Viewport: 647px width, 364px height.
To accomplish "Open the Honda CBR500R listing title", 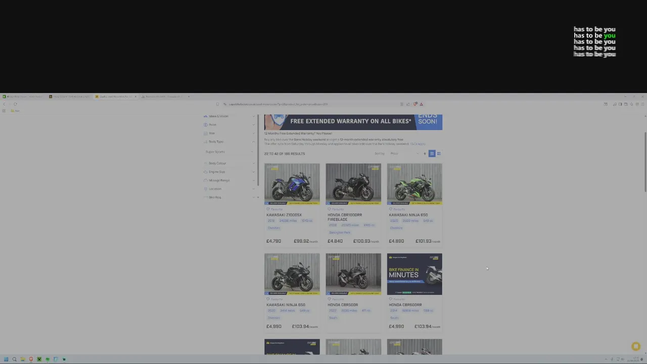I will (x=343, y=305).
